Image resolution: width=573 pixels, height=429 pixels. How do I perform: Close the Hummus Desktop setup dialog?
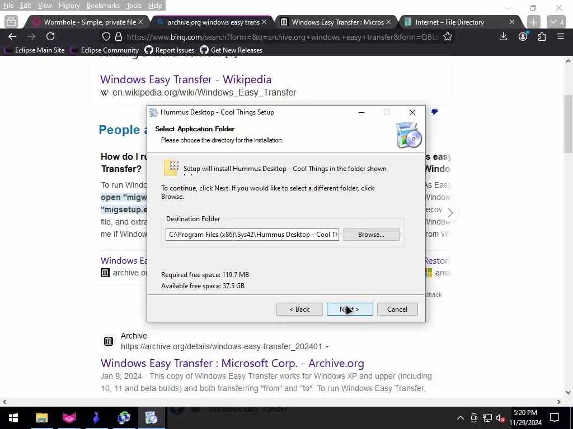coord(412,112)
